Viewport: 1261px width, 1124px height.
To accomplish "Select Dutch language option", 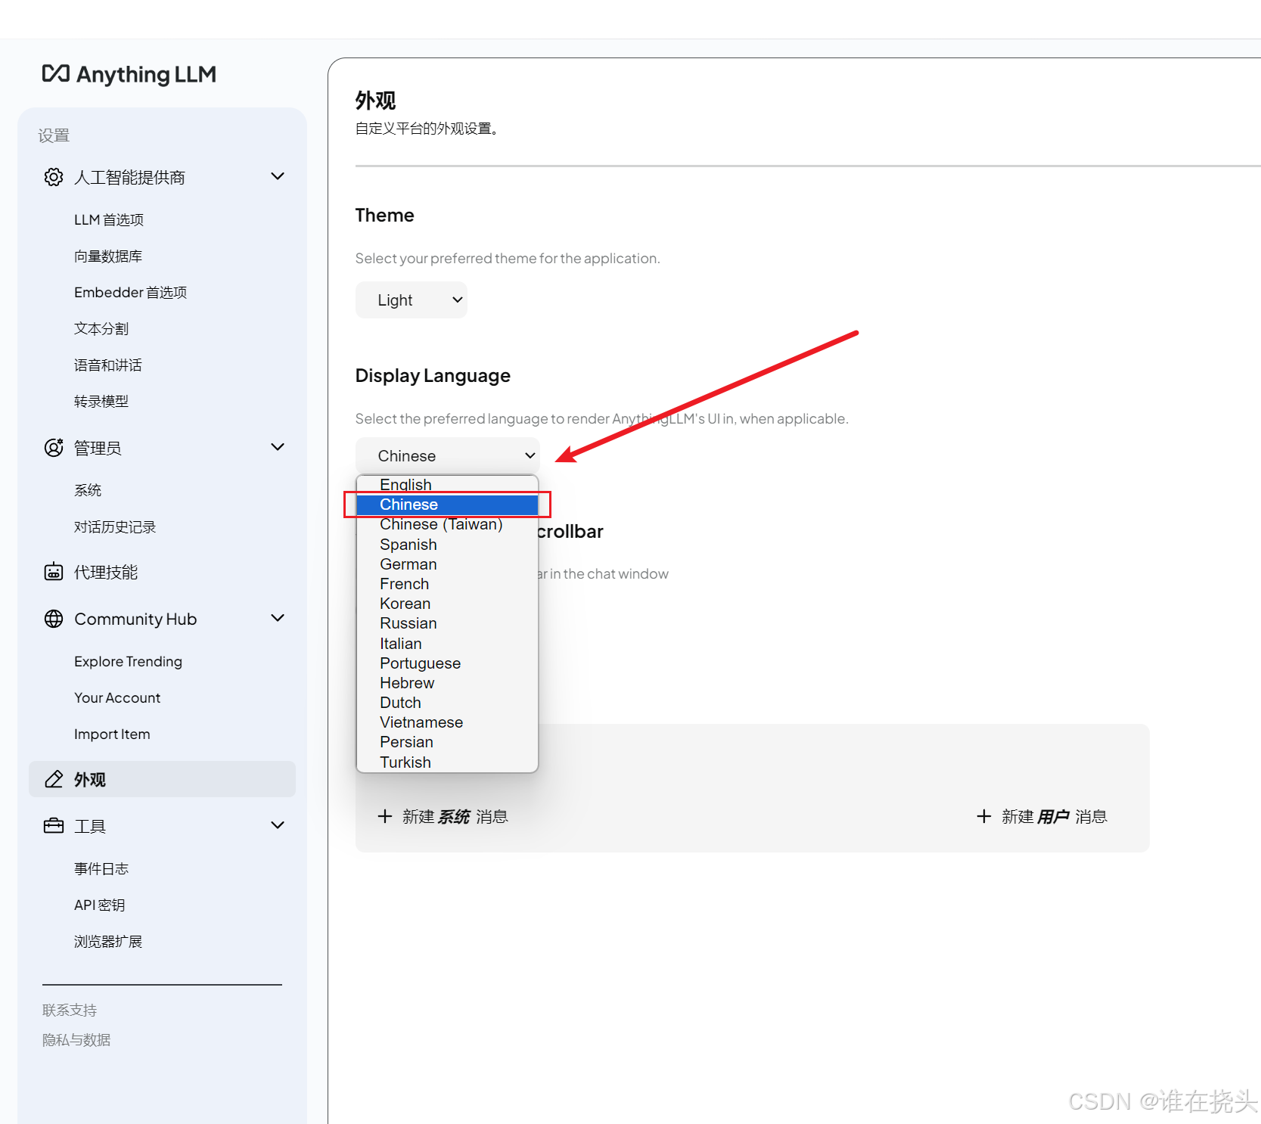I will tap(447, 703).
